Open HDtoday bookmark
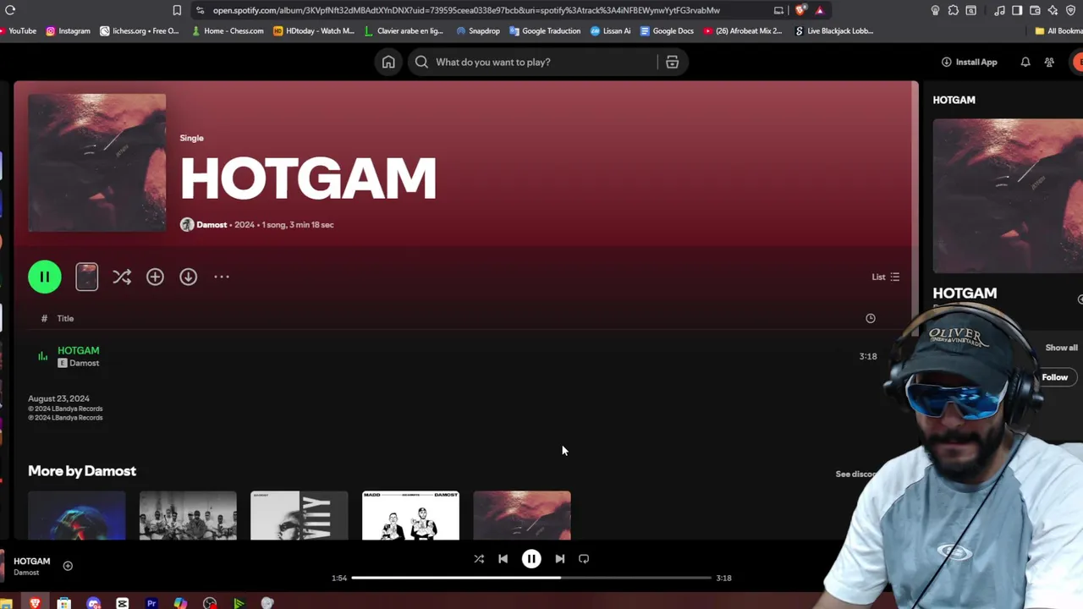The image size is (1083, 609). tap(314, 30)
